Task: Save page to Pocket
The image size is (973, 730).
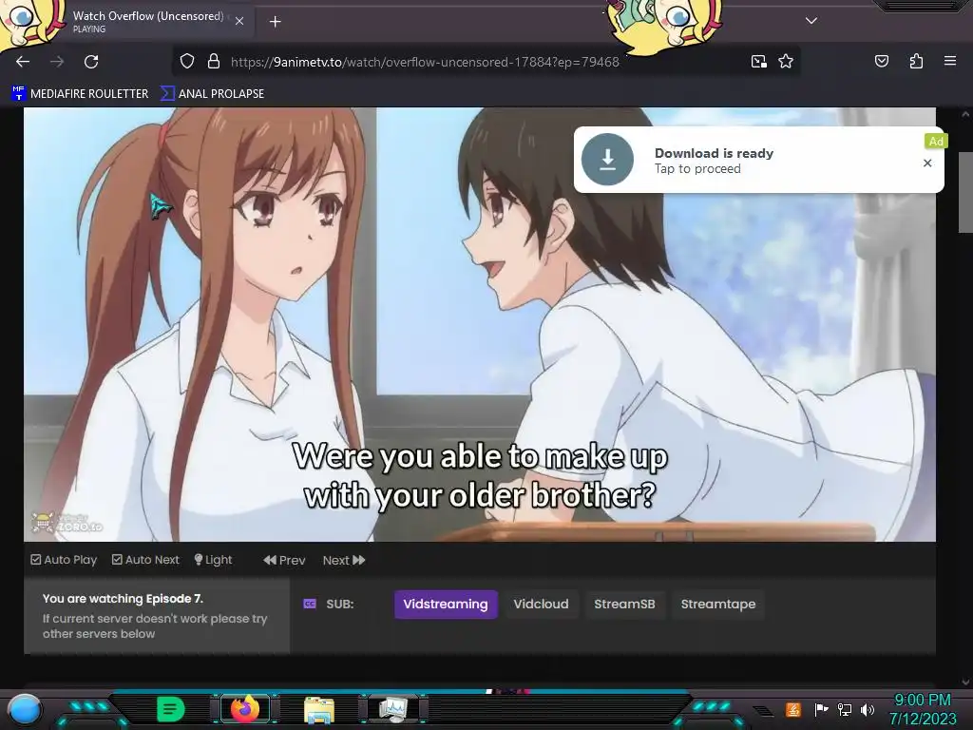Action: pyautogui.click(x=881, y=62)
